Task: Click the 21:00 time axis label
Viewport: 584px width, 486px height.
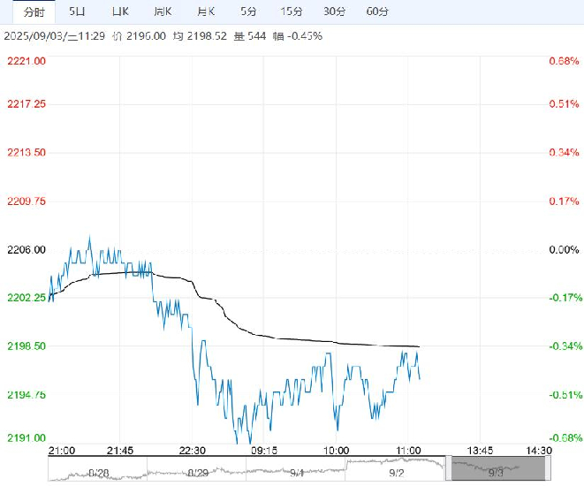Action: (62, 451)
